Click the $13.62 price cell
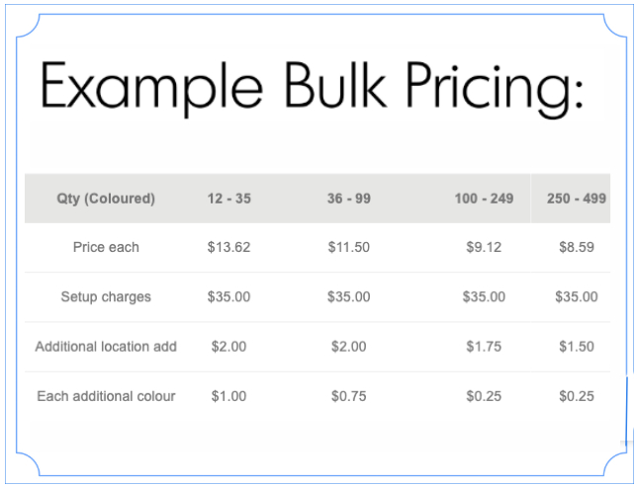Image resolution: width=637 pixels, height=487 pixels. 229,247
